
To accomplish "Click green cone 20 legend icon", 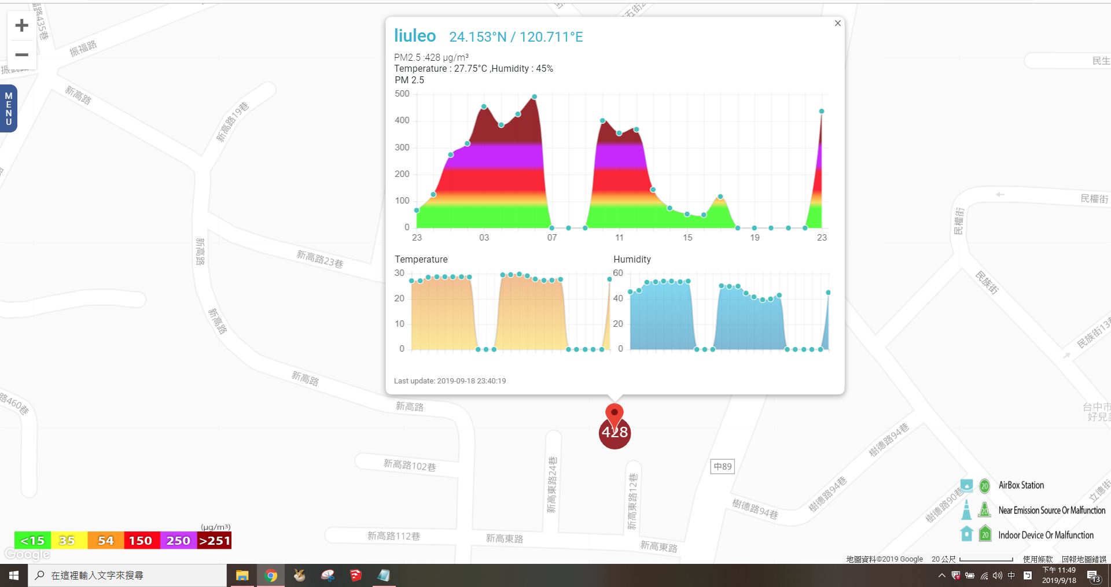I will 984,510.
